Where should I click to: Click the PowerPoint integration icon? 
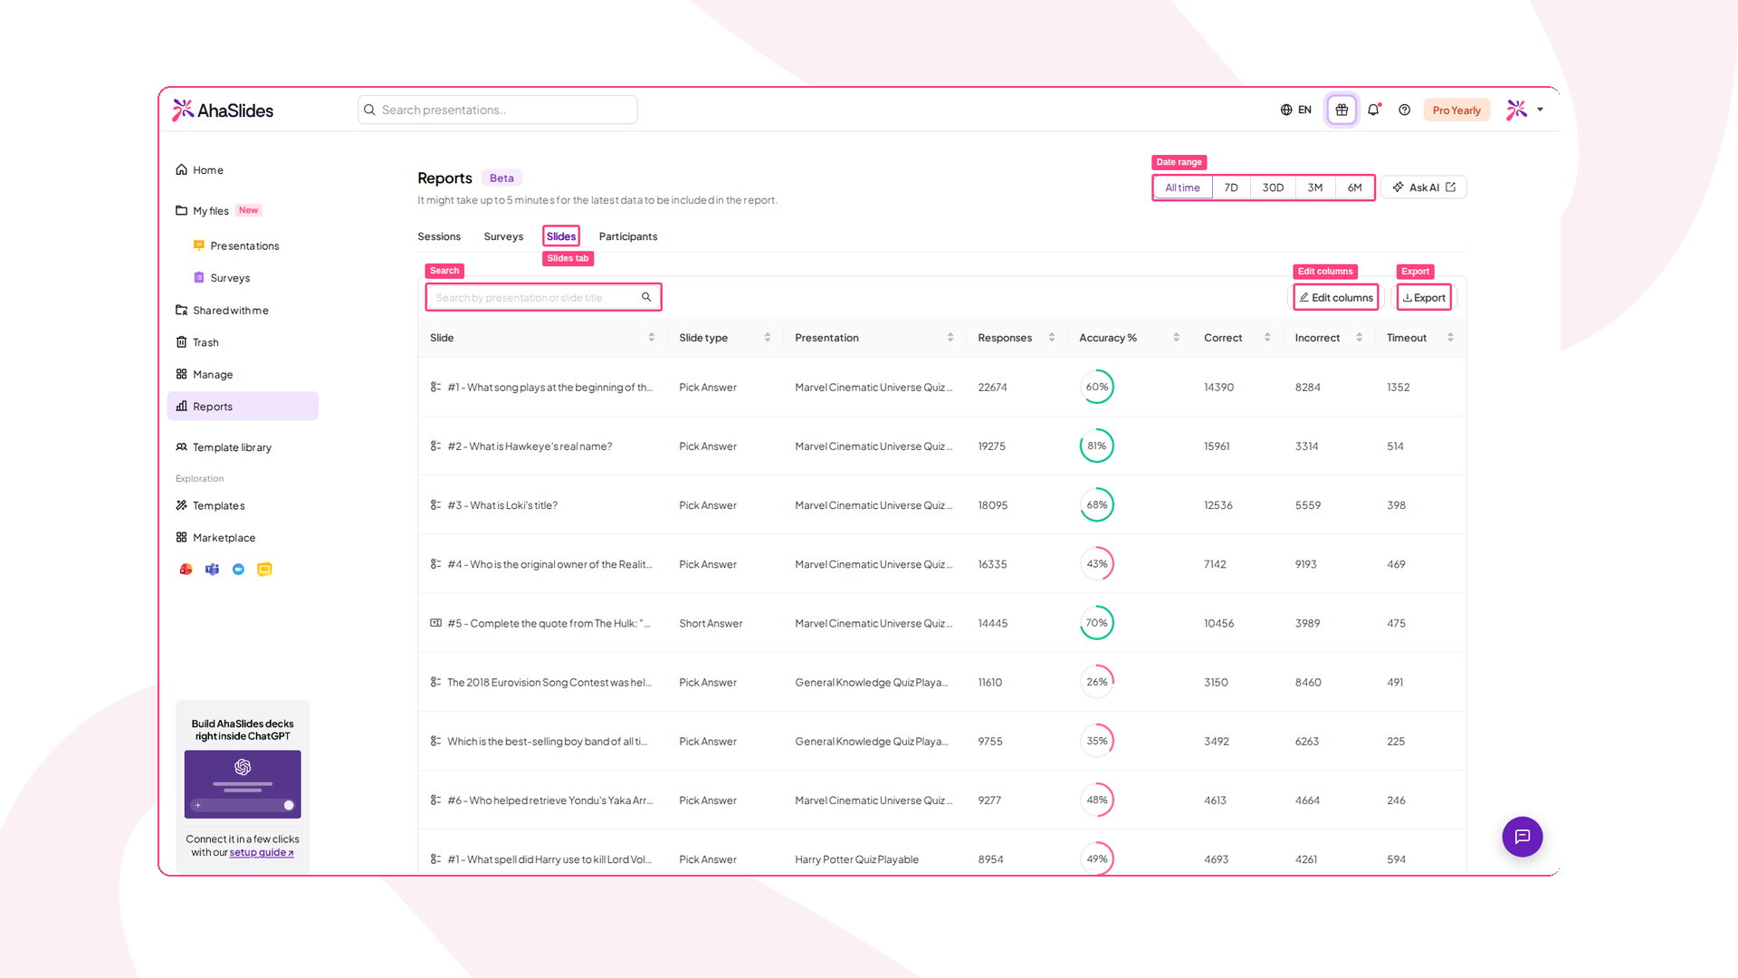click(x=186, y=570)
